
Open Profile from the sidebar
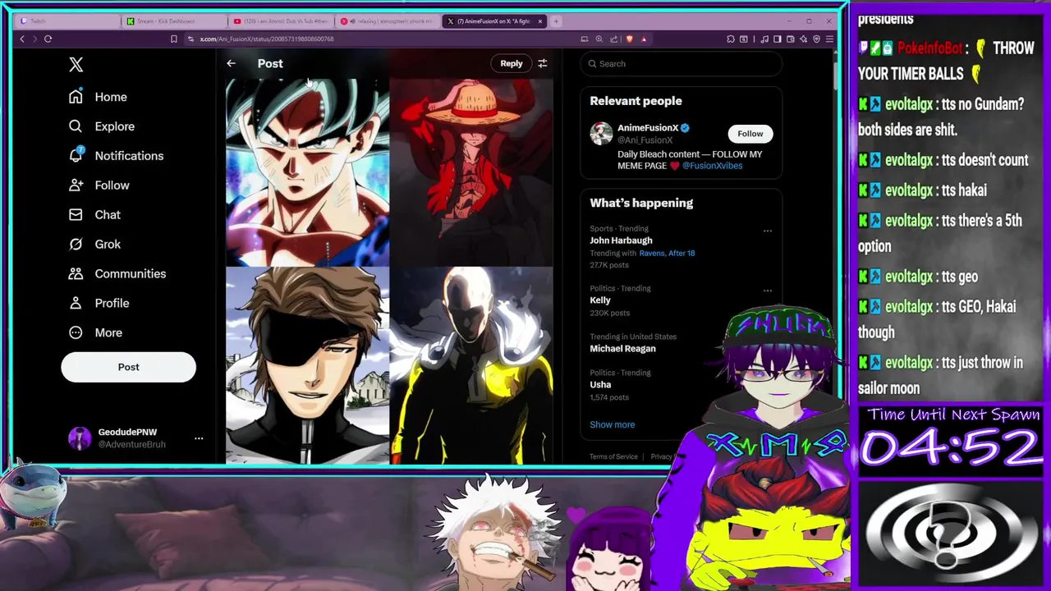[x=99, y=304]
